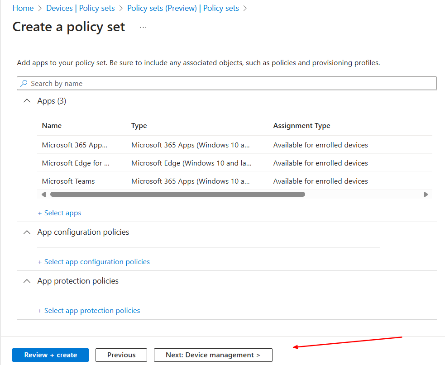
Task: Select the Microsoft 365 App... row name
Action: pyautogui.click(x=75, y=145)
